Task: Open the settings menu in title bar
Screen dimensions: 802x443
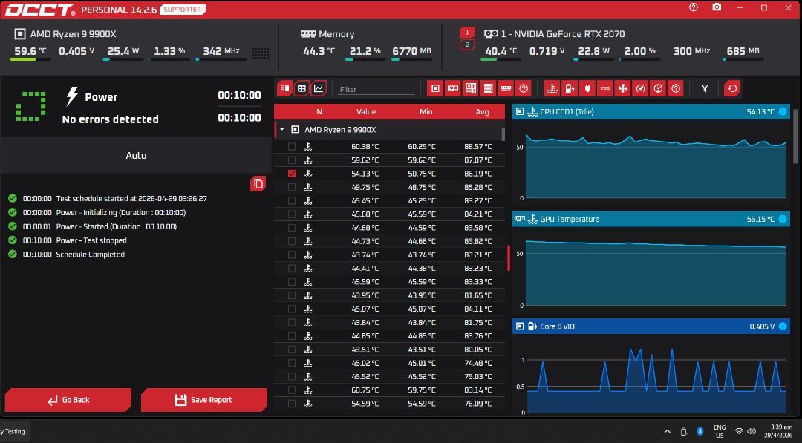Action: 694,7
